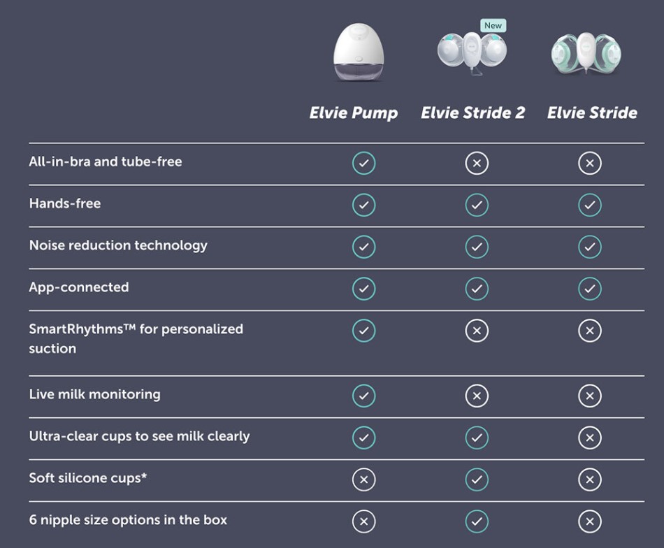This screenshot has height=548, width=664.
Task: Select the Elvie Pump column heading
Action: pyautogui.click(x=354, y=113)
